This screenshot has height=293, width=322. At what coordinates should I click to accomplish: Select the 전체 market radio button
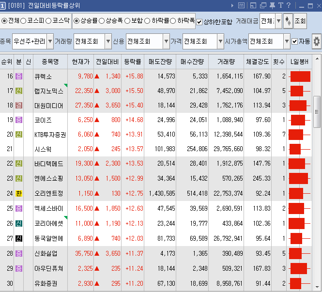(x=4, y=21)
